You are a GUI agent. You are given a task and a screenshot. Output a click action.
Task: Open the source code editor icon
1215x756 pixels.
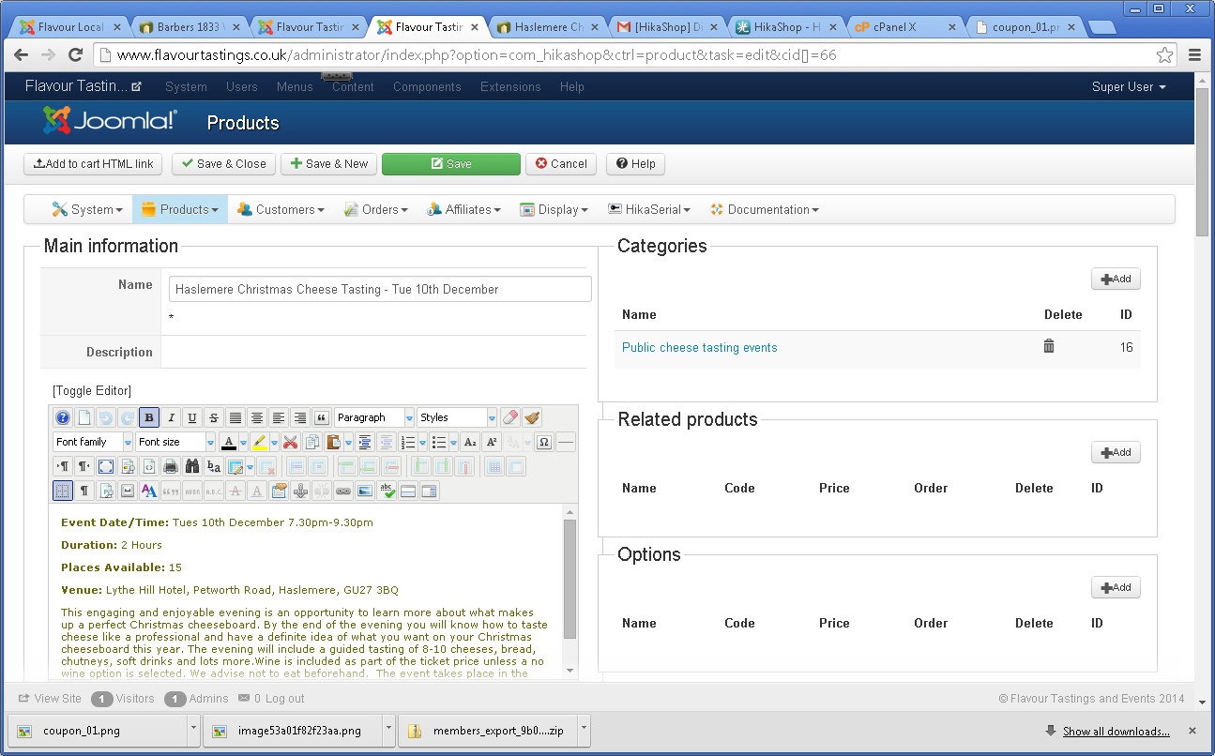point(149,466)
